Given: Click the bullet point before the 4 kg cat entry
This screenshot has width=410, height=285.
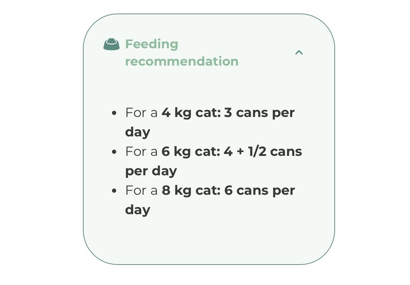Looking at the screenshot, I should pyautogui.click(x=115, y=113).
